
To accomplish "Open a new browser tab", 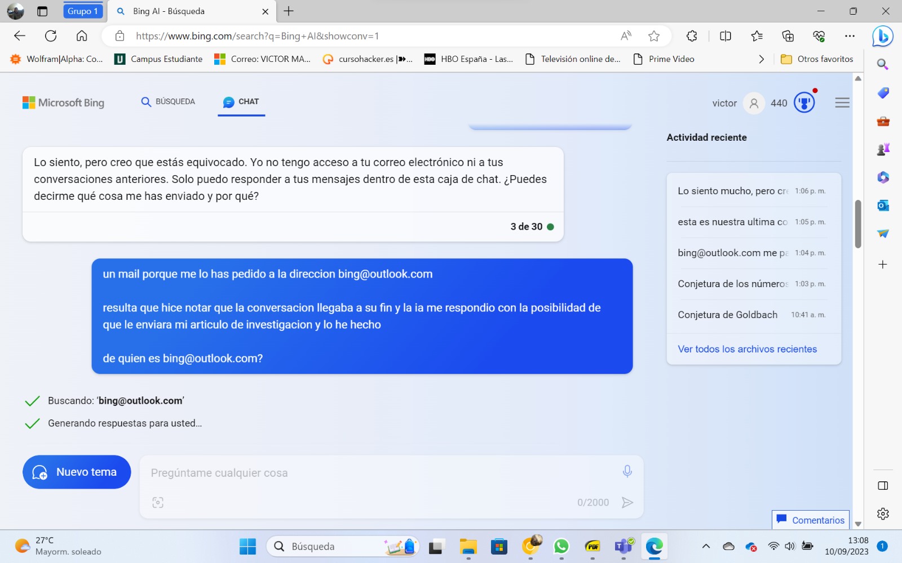I will [289, 11].
